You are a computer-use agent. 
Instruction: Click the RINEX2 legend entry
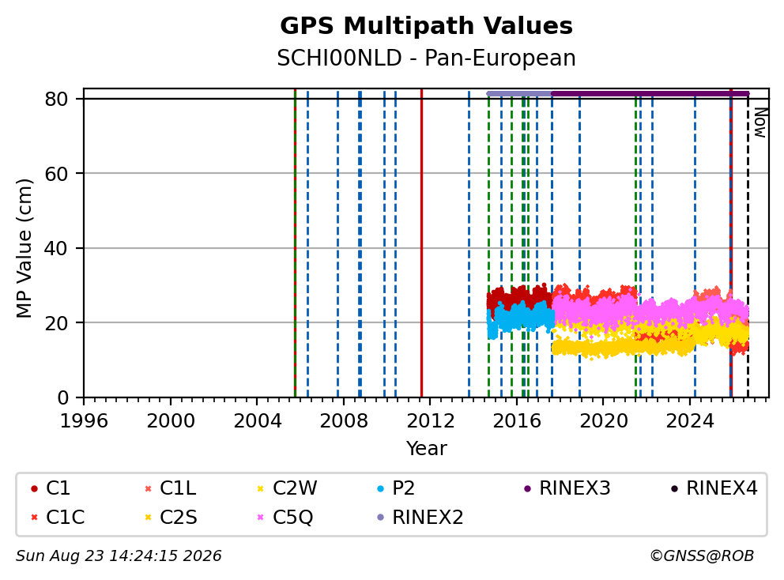[420, 518]
